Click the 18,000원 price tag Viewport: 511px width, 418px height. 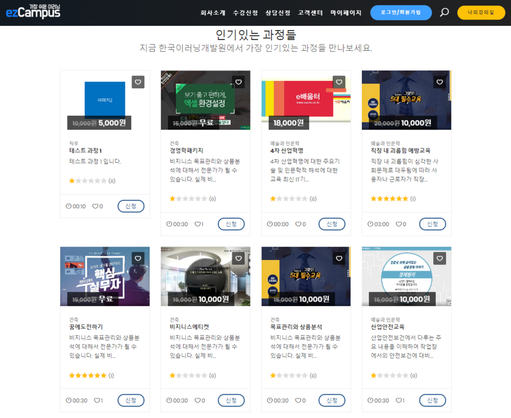[288, 123]
